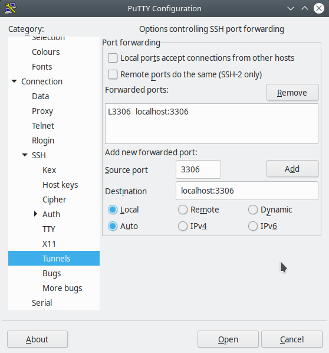This screenshot has width=329, height=353.
Task: Click the Open button
Action: [x=228, y=339]
